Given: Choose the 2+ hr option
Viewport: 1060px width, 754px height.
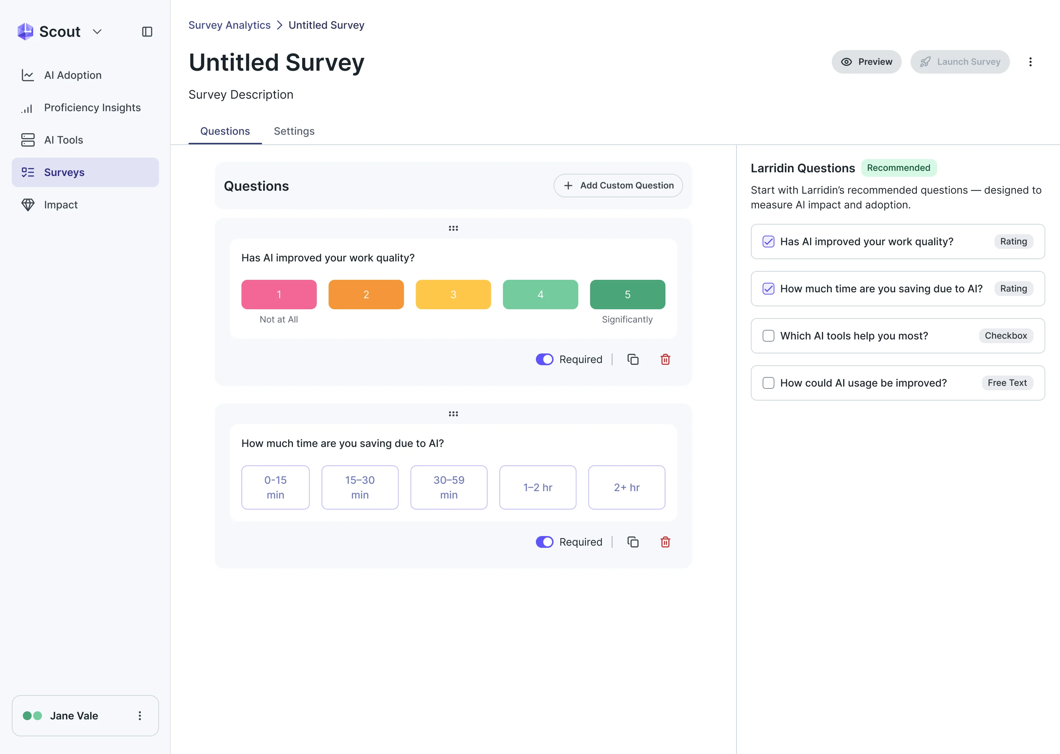Looking at the screenshot, I should coord(626,487).
